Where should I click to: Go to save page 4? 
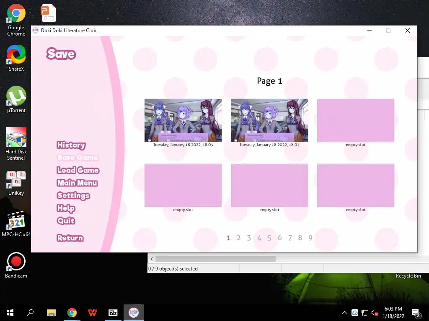(259, 238)
